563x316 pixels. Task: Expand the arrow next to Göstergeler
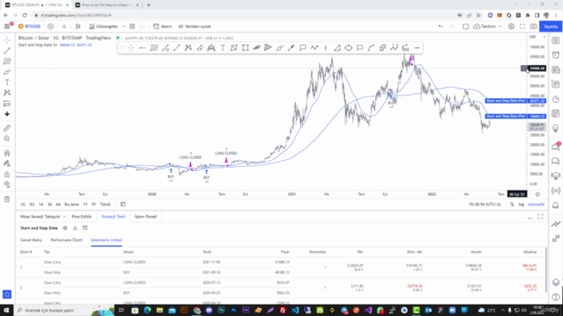(123, 26)
